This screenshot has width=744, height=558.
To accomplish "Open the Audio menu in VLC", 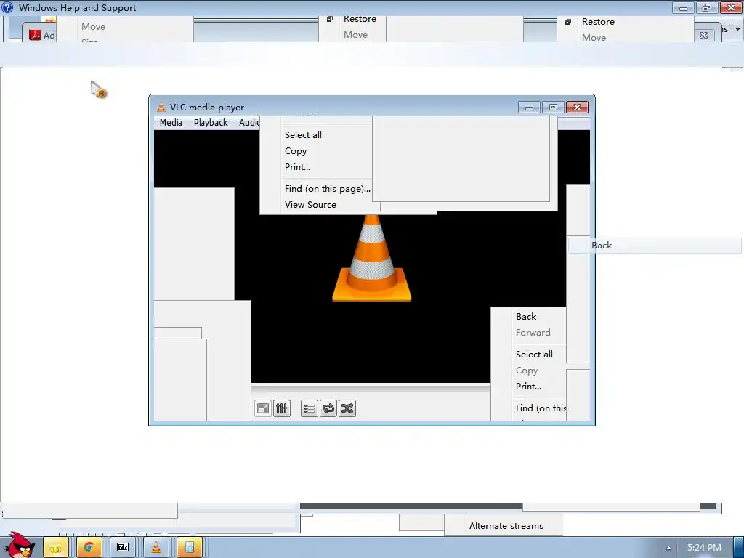I will pos(249,122).
